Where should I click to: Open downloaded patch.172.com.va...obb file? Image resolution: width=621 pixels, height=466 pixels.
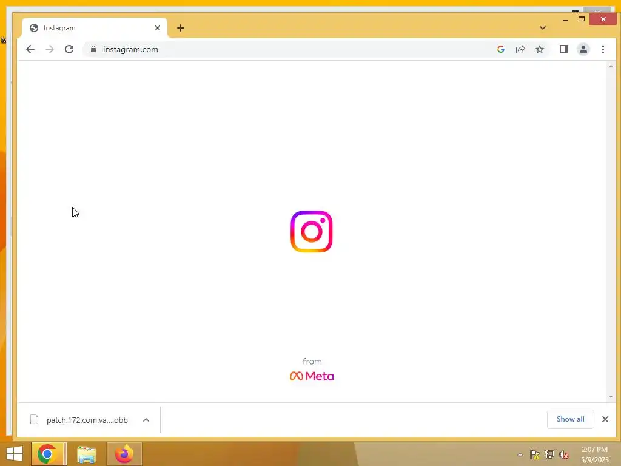pos(87,420)
